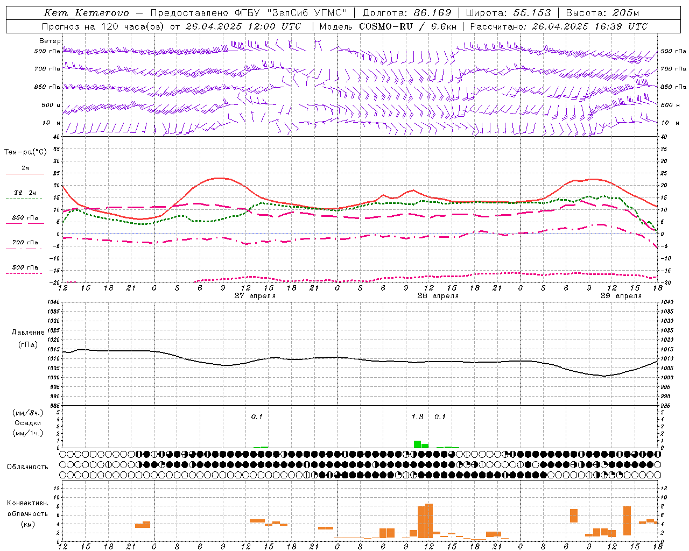
Task: Select the (мм/3ч.) precipitation unit label
Action: point(28,413)
